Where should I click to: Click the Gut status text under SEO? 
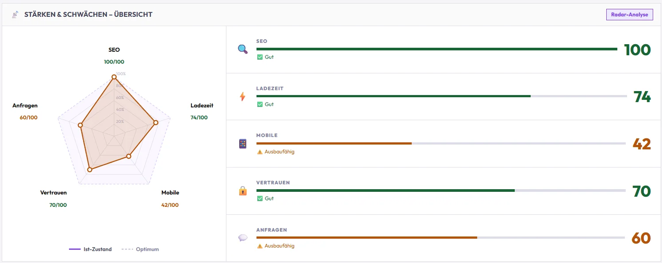(269, 57)
